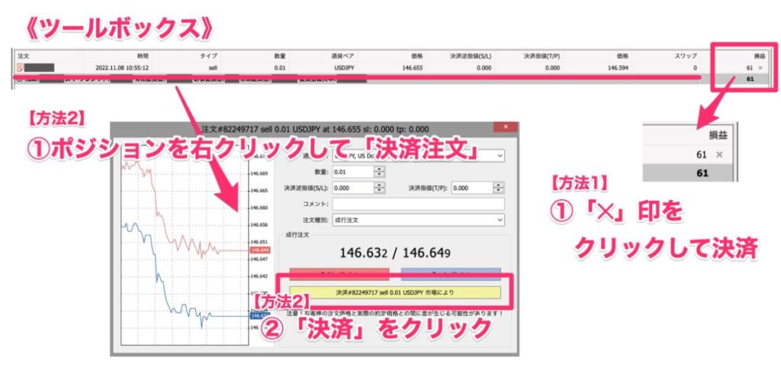
Task: Click the × in the enlarged 損益 callout
Action: (x=718, y=155)
